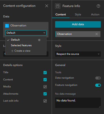Open the Respect the source style dropdown
The height and width of the screenshot is (114, 104).
78,54
